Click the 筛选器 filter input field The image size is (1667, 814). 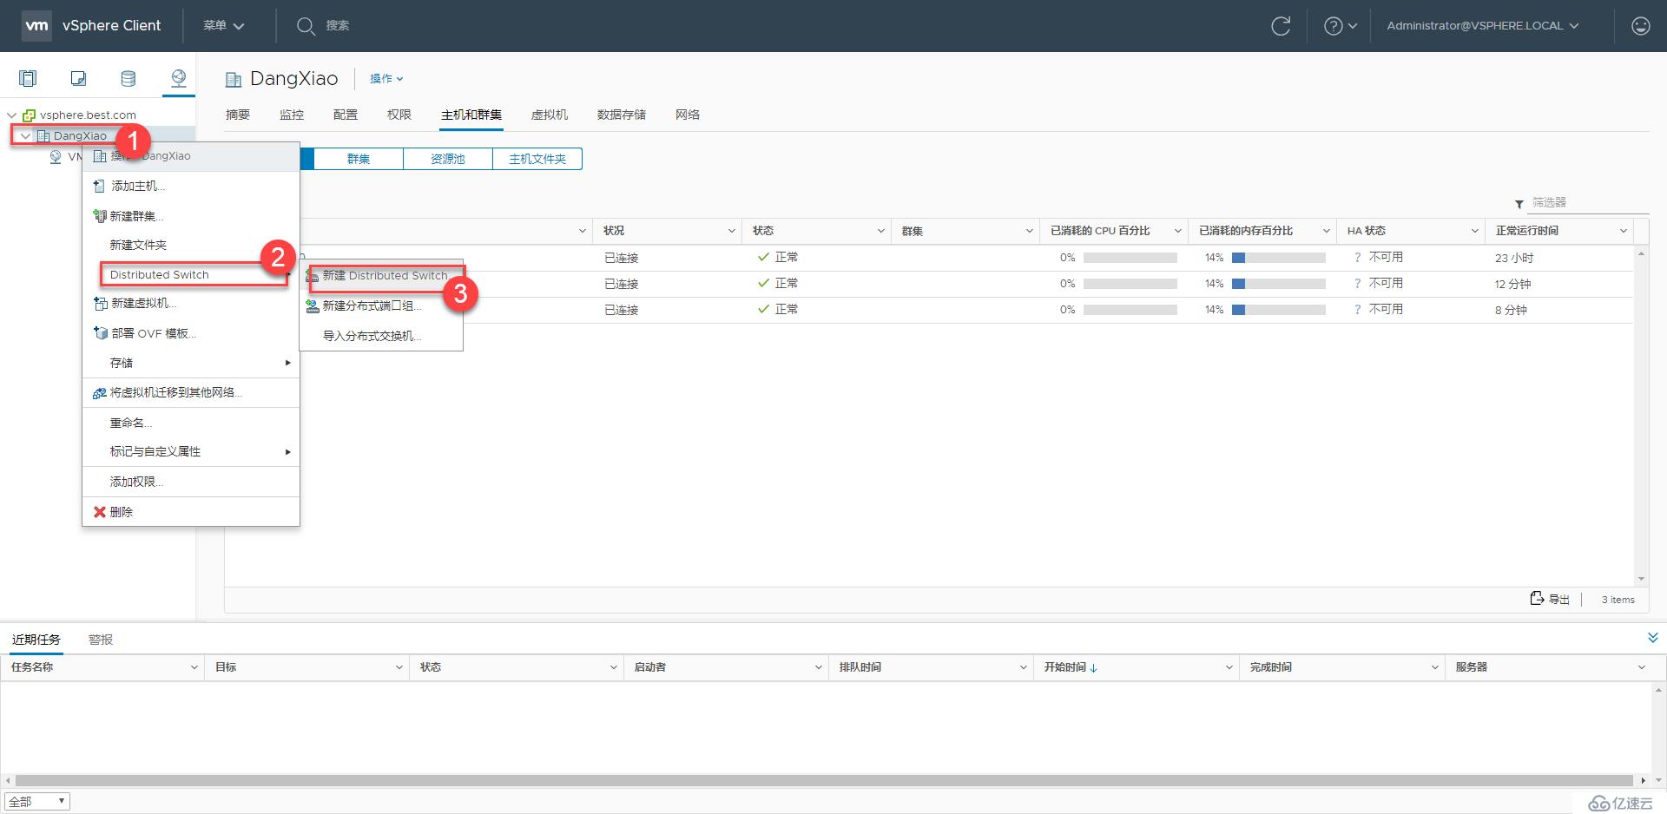pos(1589,202)
